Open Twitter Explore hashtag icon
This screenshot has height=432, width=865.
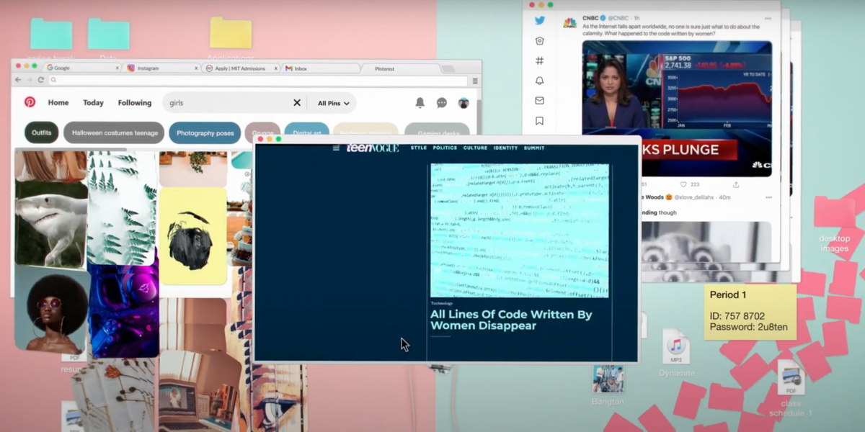539,61
